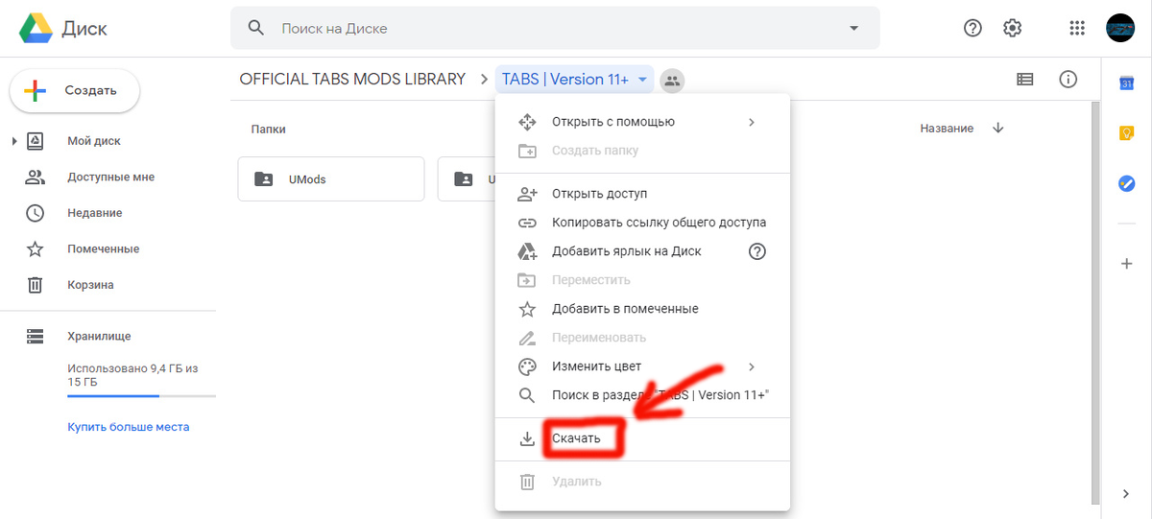
Task: Click the Google Drive logo
Action: pyautogui.click(x=36, y=29)
